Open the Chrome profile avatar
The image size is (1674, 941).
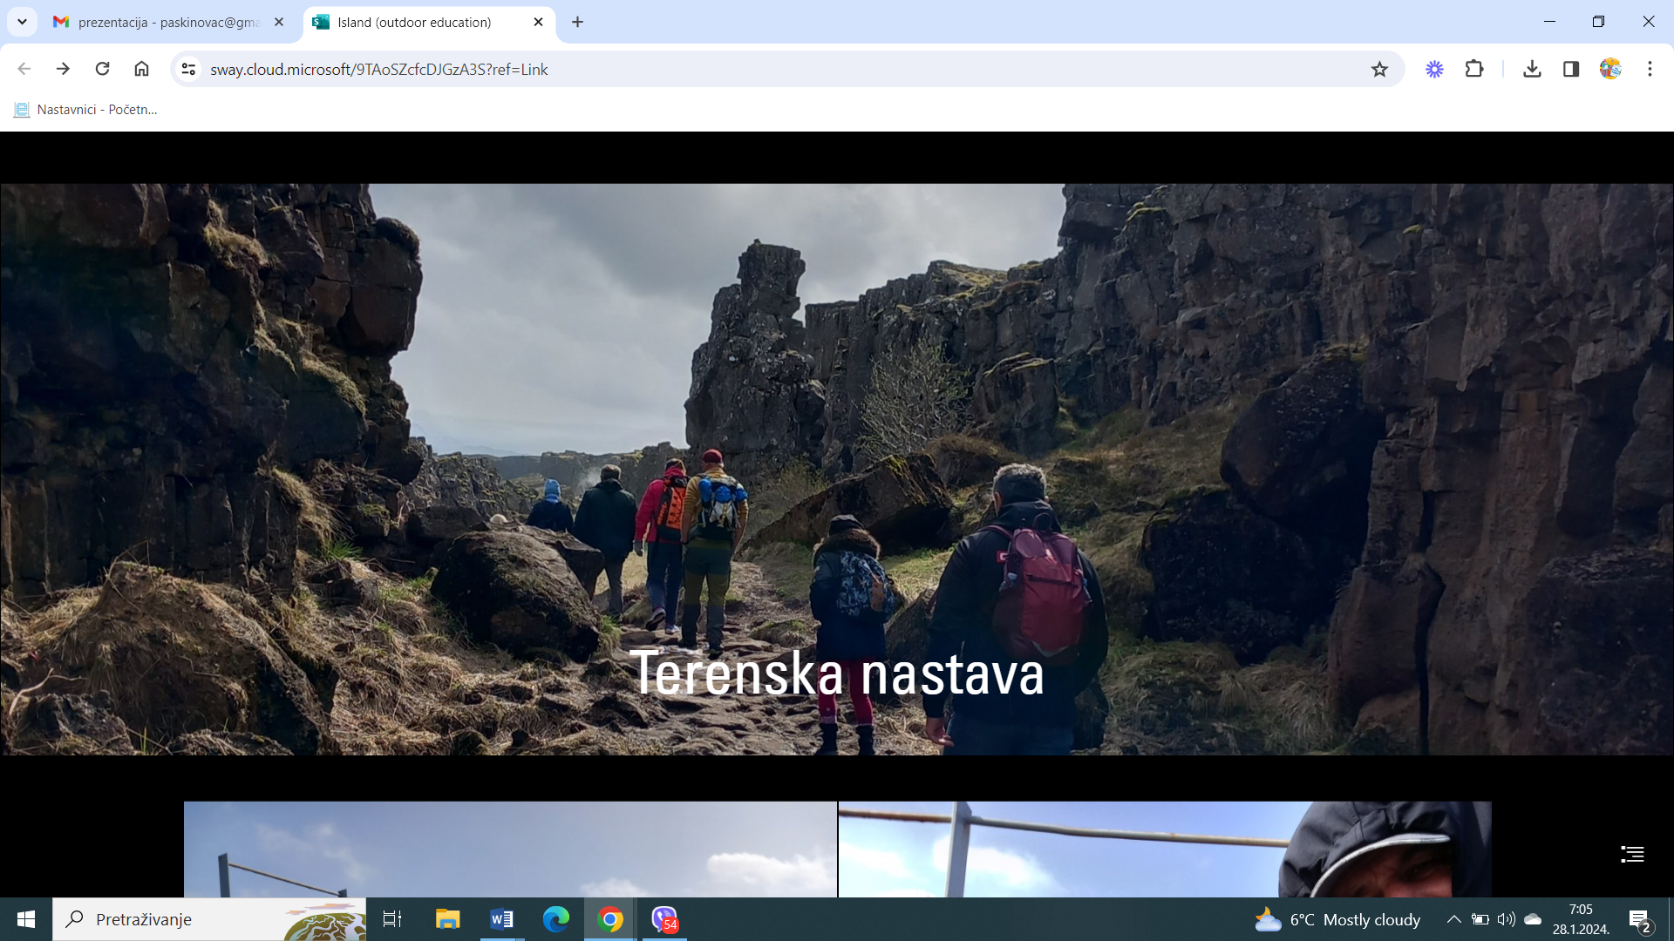1610,69
